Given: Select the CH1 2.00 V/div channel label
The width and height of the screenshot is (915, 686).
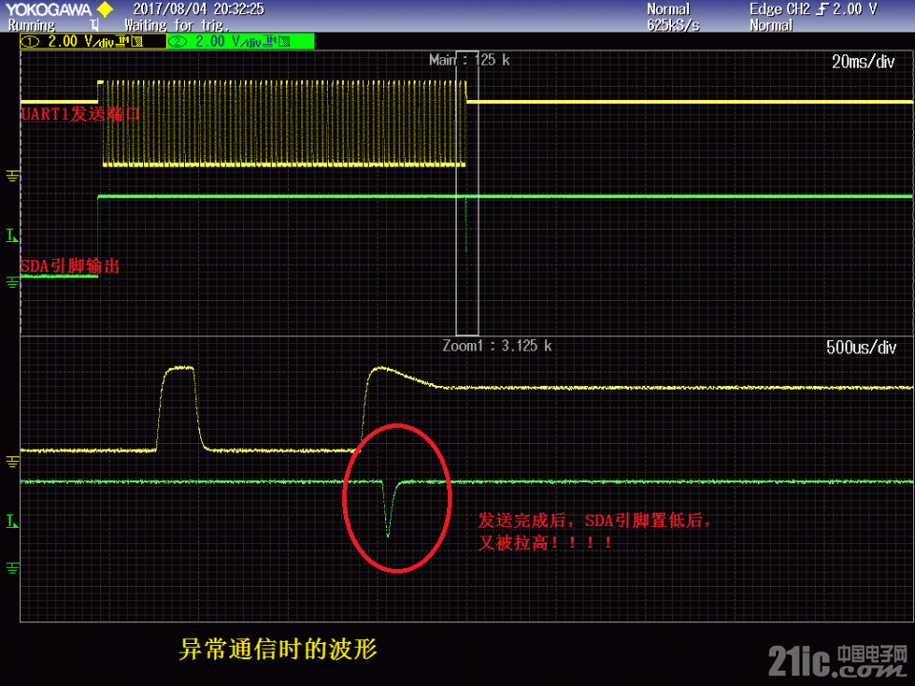Looking at the screenshot, I should 92,41.
